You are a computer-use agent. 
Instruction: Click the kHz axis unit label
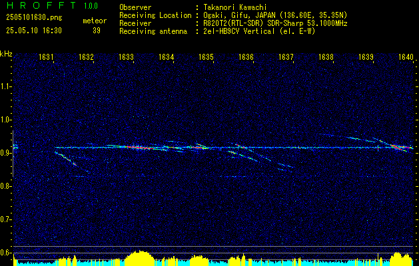click(x=7, y=54)
